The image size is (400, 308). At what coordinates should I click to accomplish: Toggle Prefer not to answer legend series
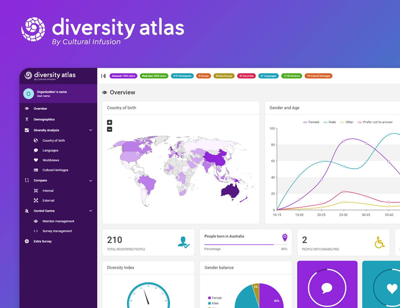pyautogui.click(x=375, y=122)
